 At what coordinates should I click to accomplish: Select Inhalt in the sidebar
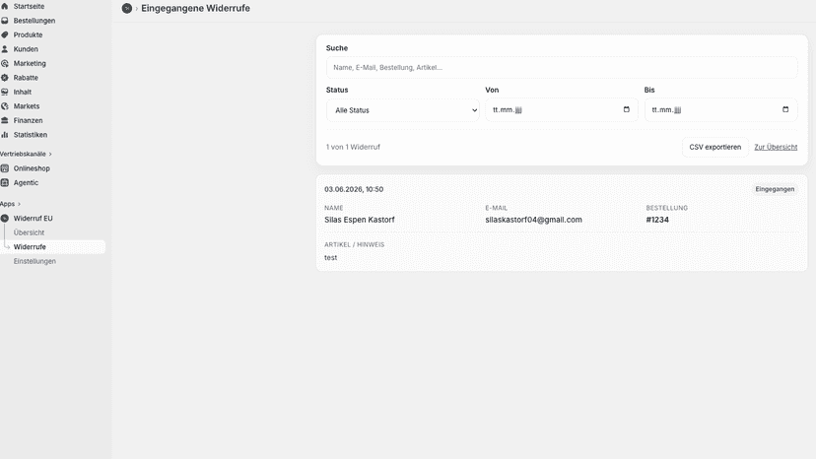pos(23,92)
